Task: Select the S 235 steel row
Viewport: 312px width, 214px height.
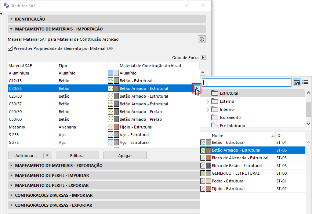Action: (x=104, y=135)
